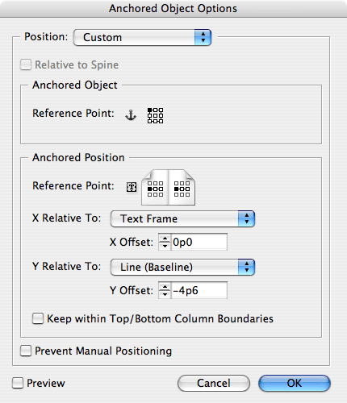
Task: Click the text frame icon in Anchored Position
Action: pos(132,187)
